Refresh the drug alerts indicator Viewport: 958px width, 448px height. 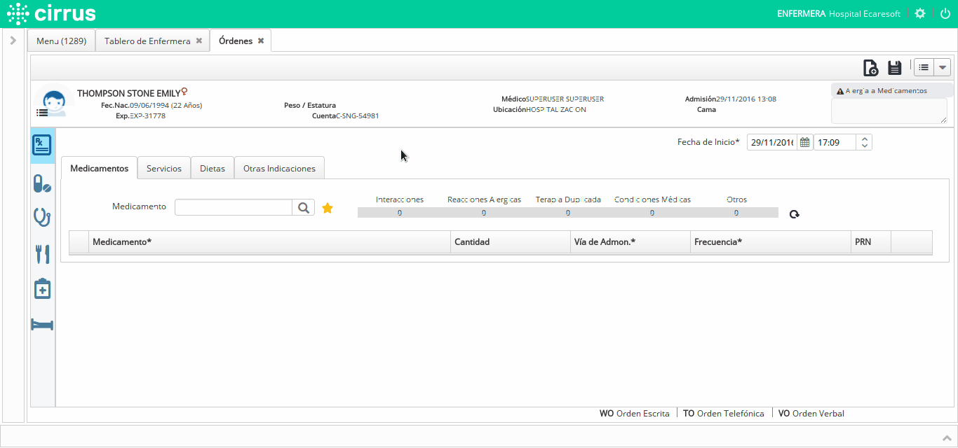tap(794, 214)
